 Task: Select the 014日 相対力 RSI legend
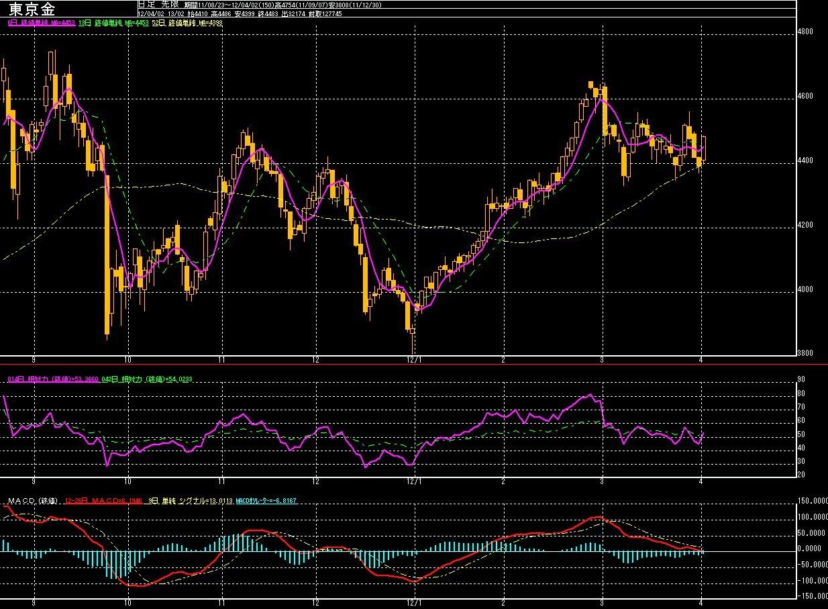point(52,379)
